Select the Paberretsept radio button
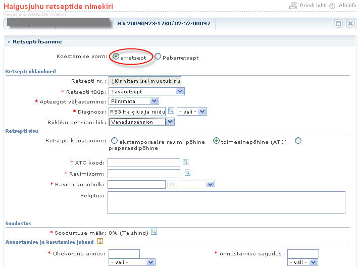Viewport: 360px width, 268px height. coord(158,57)
